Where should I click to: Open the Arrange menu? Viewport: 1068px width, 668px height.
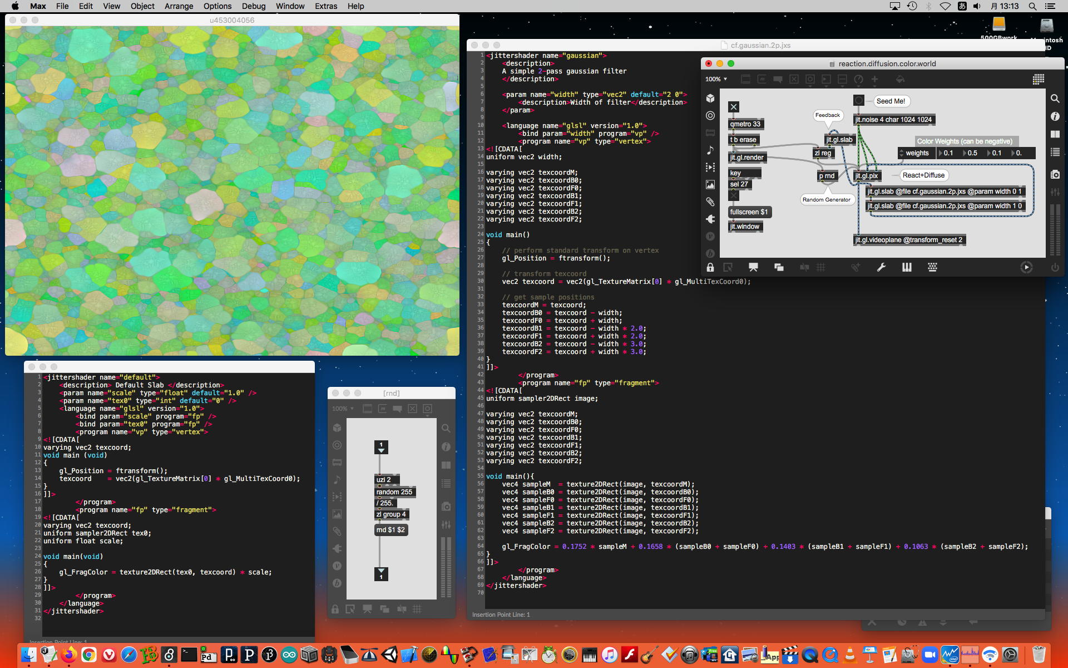tap(179, 6)
